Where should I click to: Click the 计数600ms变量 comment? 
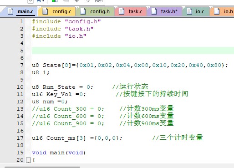(147, 116)
